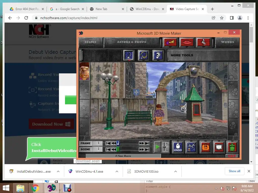Viewport: 258px width, 193px height.
Task: Click the Debut recorder taskbar icon
Action: (67, 188)
